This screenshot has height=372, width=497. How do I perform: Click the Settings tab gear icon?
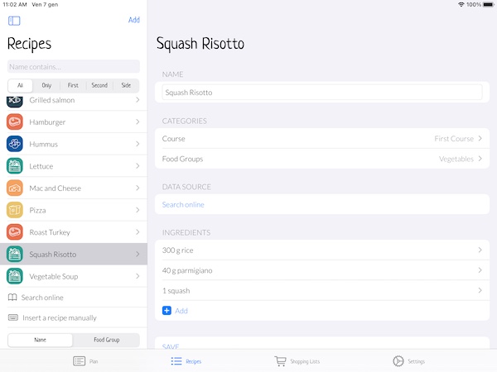398,361
